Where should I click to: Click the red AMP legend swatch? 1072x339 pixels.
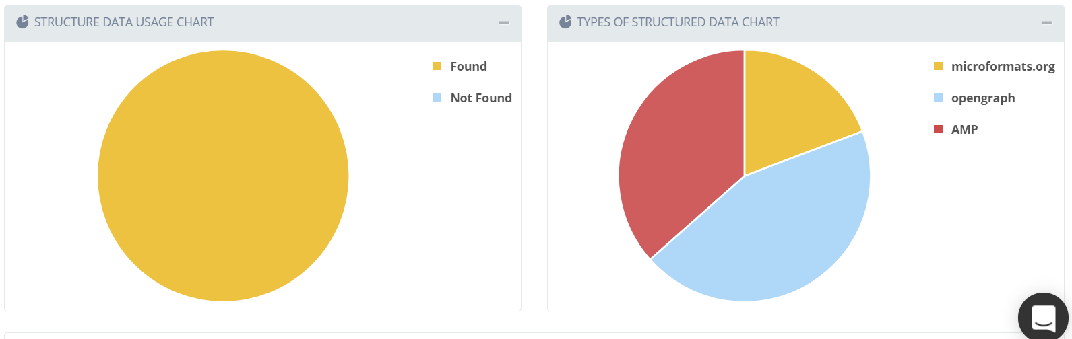(x=938, y=129)
